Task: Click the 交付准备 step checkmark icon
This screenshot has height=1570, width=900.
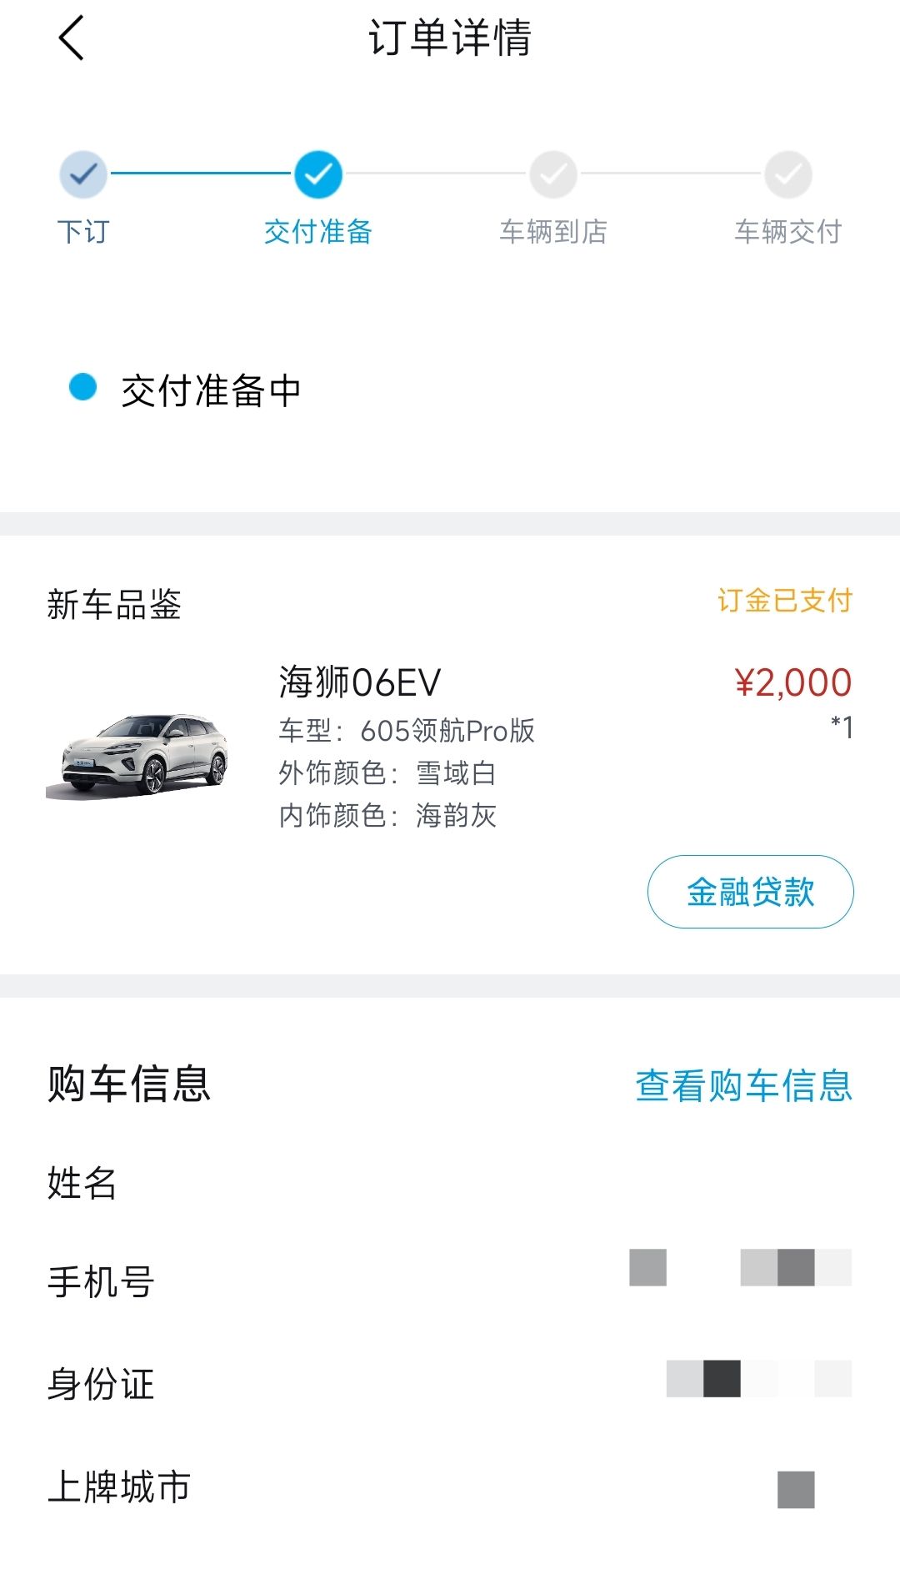Action: click(317, 174)
